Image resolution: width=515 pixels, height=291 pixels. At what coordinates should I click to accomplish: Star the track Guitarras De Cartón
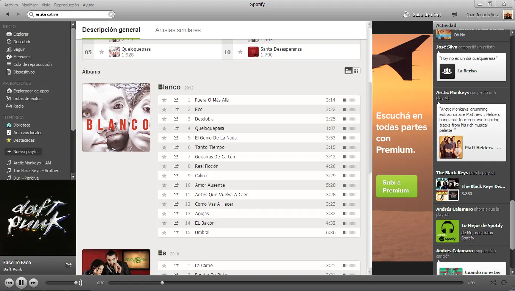(x=164, y=157)
